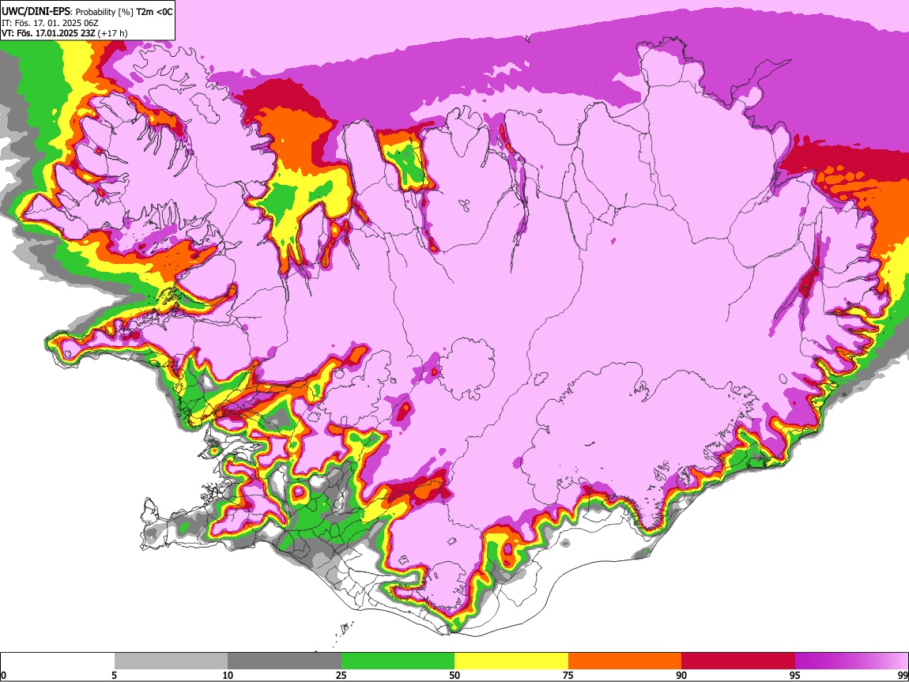Click the legend label '90'
This screenshot has width=909, height=682.
tap(681, 676)
